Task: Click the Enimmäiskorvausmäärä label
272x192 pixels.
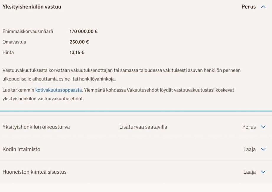Action: (28, 31)
